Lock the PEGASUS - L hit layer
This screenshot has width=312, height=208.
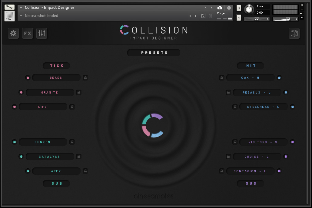point(228,92)
